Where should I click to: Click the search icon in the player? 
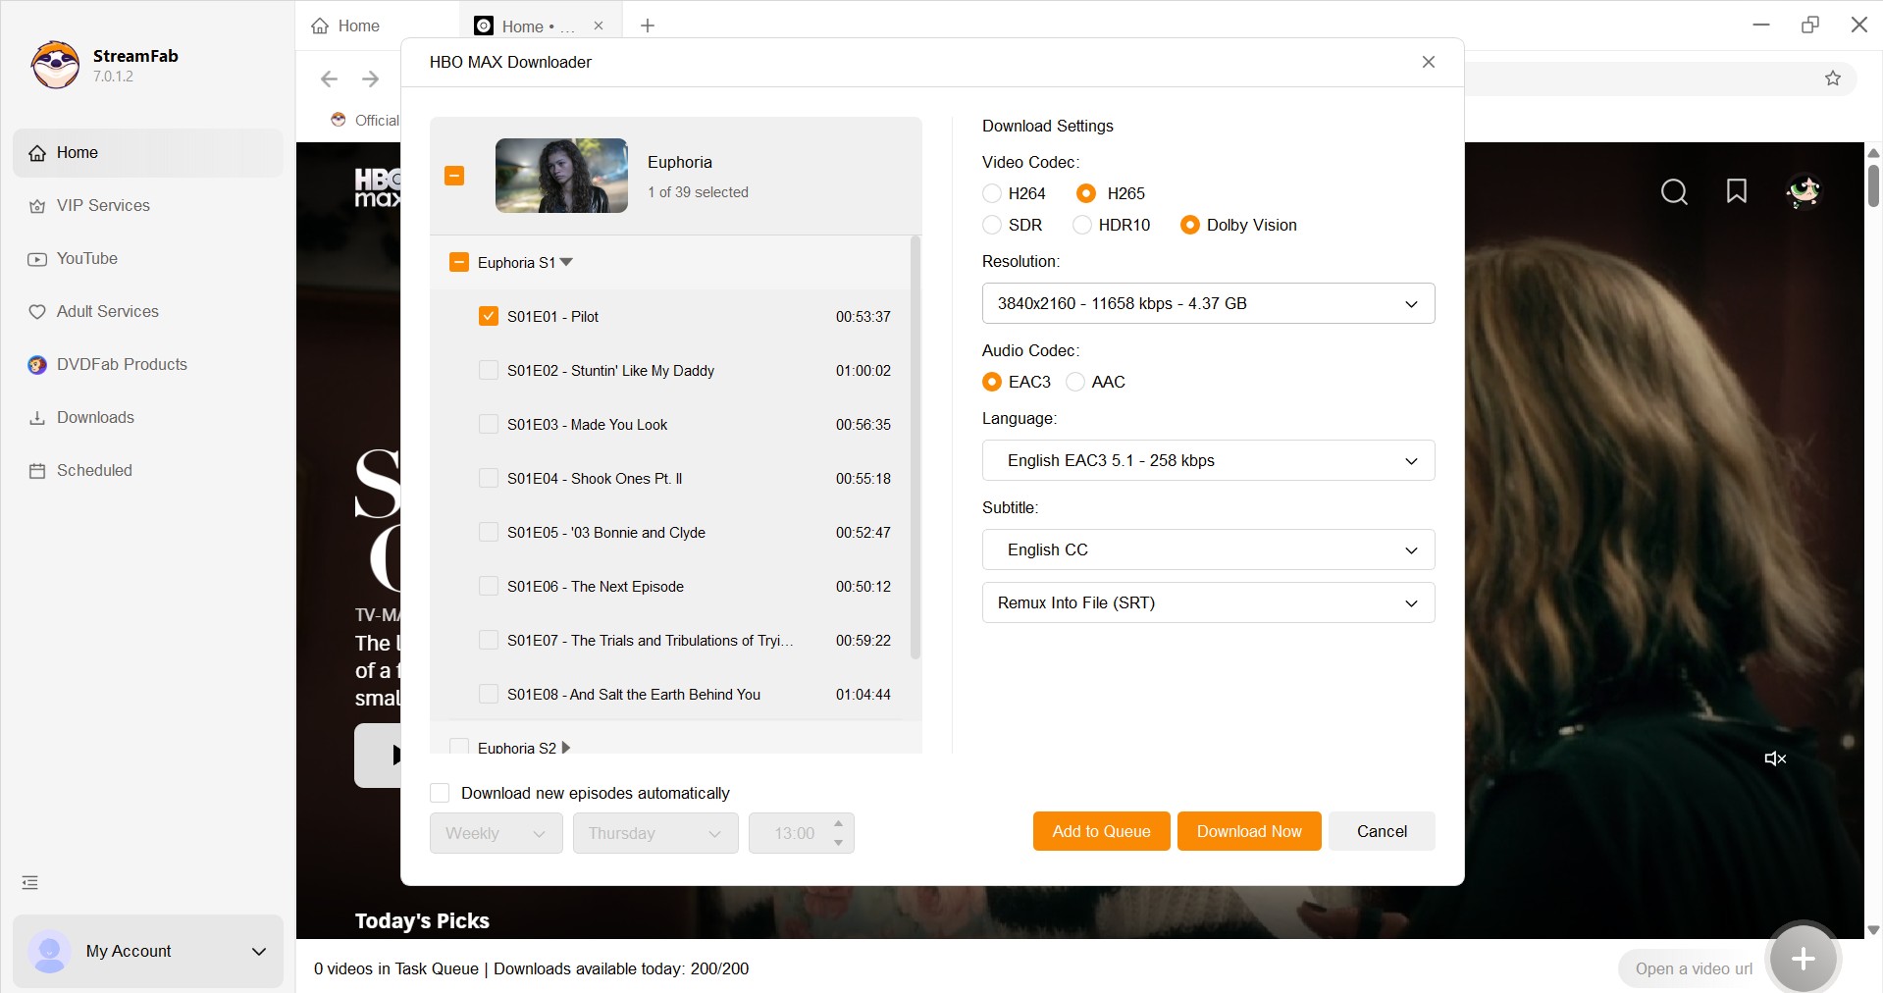pyautogui.click(x=1673, y=192)
